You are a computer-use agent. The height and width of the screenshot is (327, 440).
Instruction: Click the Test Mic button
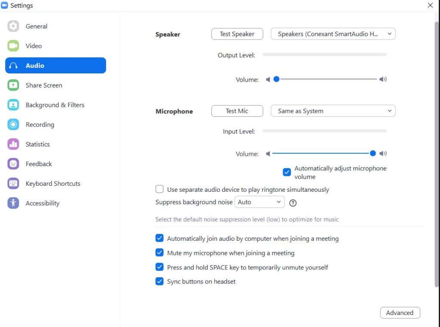pyautogui.click(x=237, y=111)
